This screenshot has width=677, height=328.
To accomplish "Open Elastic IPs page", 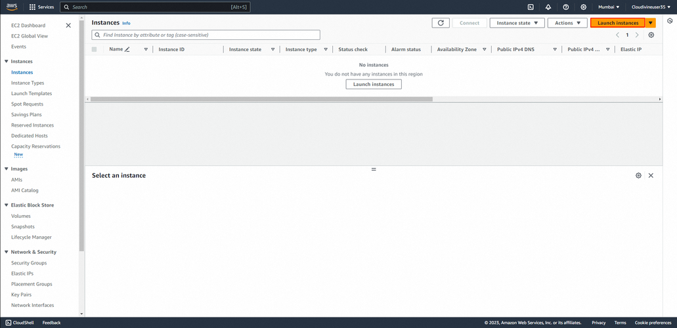I will click(22, 274).
